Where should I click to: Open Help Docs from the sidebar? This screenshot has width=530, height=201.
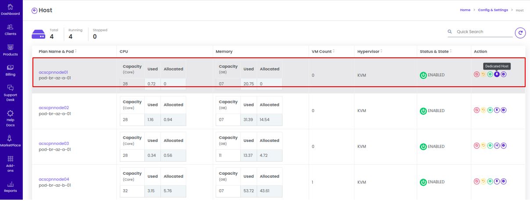click(11, 118)
